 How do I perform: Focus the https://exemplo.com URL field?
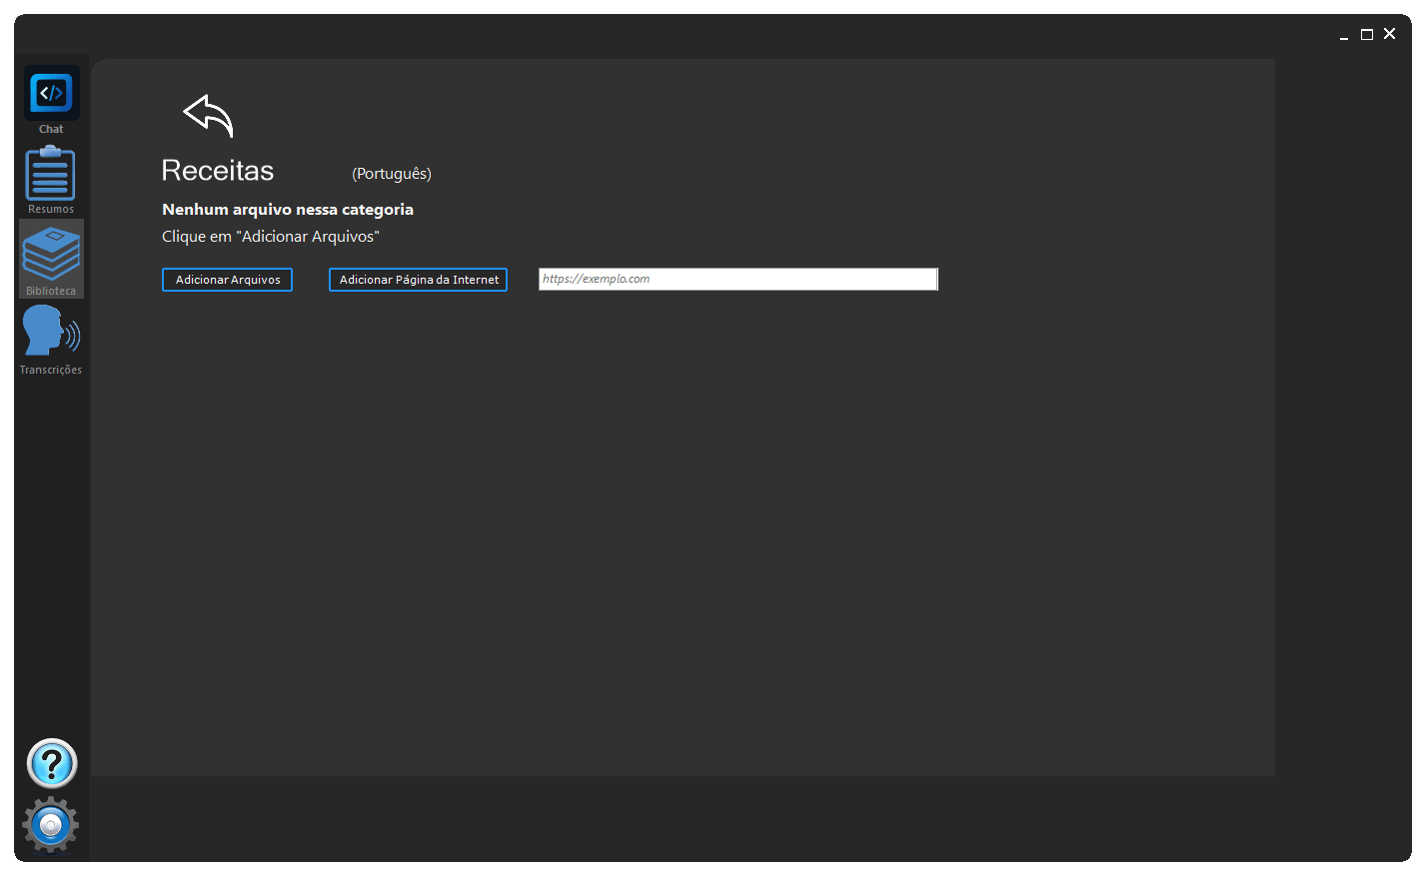(737, 280)
